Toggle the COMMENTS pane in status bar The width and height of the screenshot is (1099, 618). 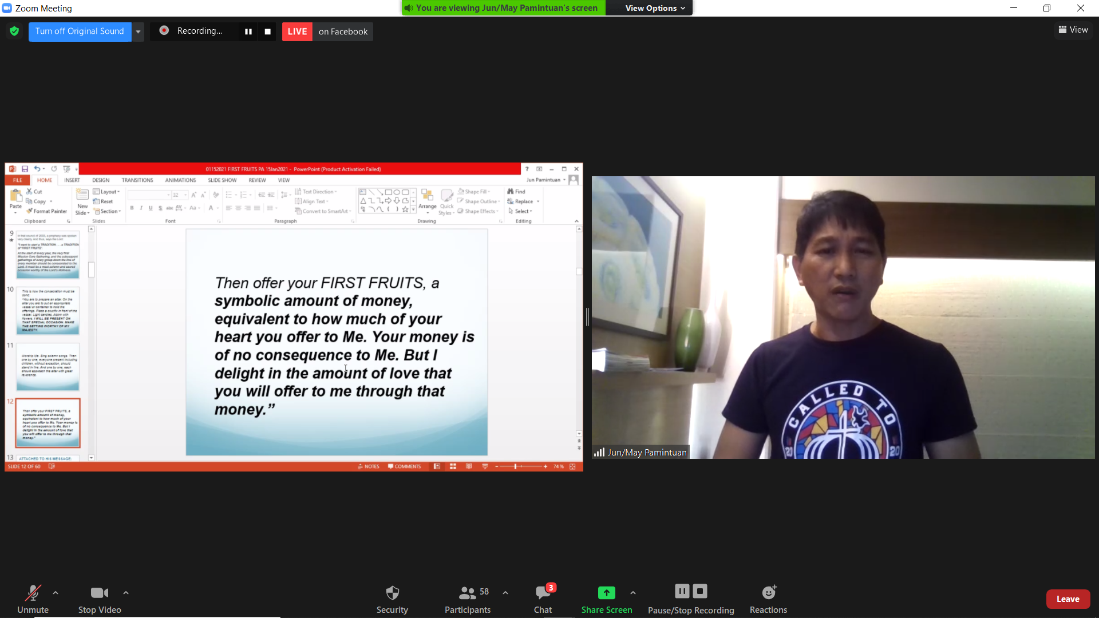coord(404,466)
